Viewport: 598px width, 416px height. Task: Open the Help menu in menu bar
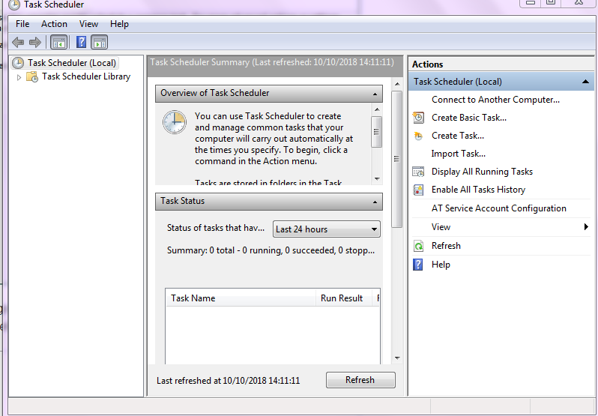119,24
